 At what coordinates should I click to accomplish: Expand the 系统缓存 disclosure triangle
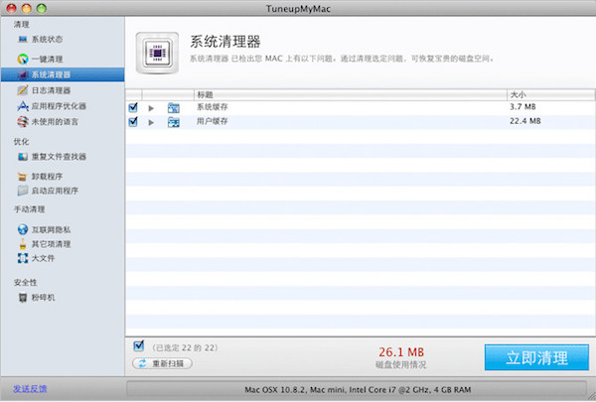pyautogui.click(x=151, y=108)
